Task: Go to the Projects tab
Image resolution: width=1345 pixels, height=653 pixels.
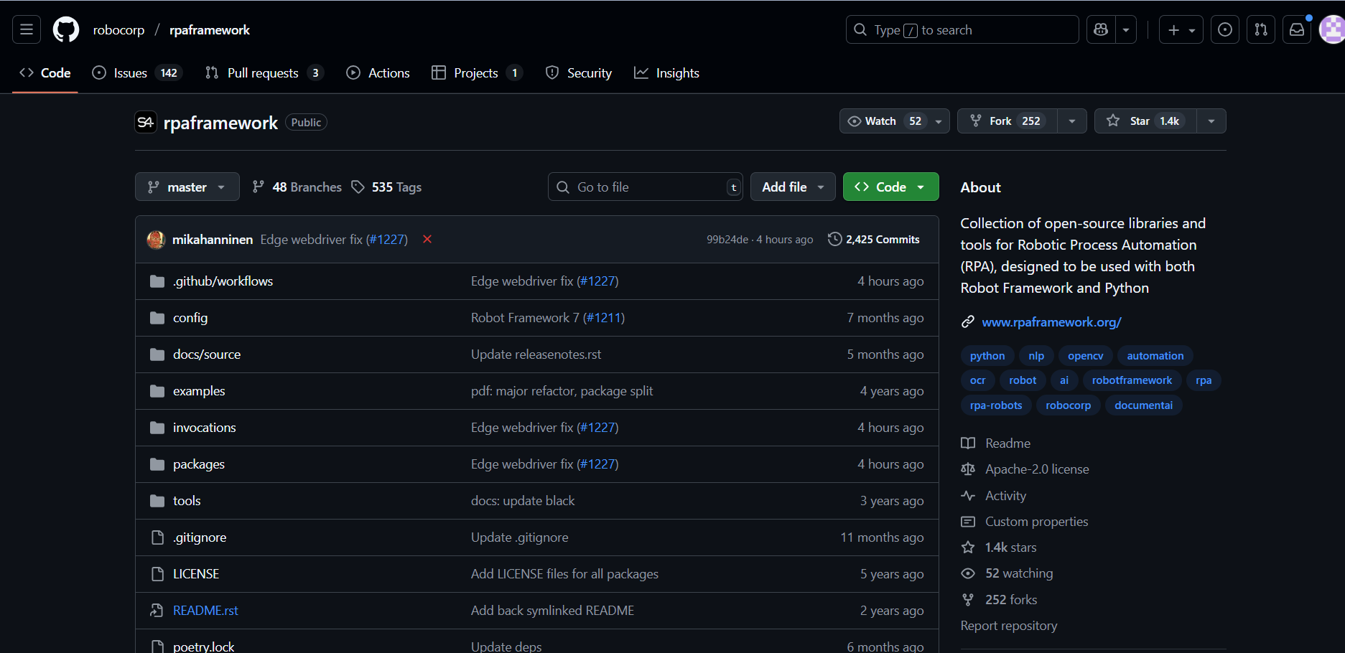Action: click(x=476, y=72)
